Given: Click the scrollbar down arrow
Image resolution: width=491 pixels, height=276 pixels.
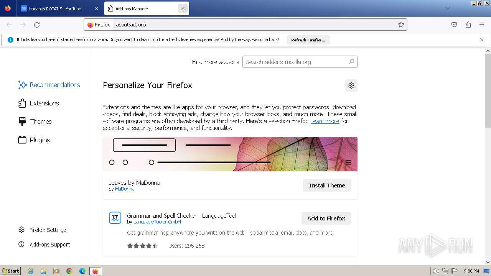Looking at the screenshot, I should click(x=488, y=263).
